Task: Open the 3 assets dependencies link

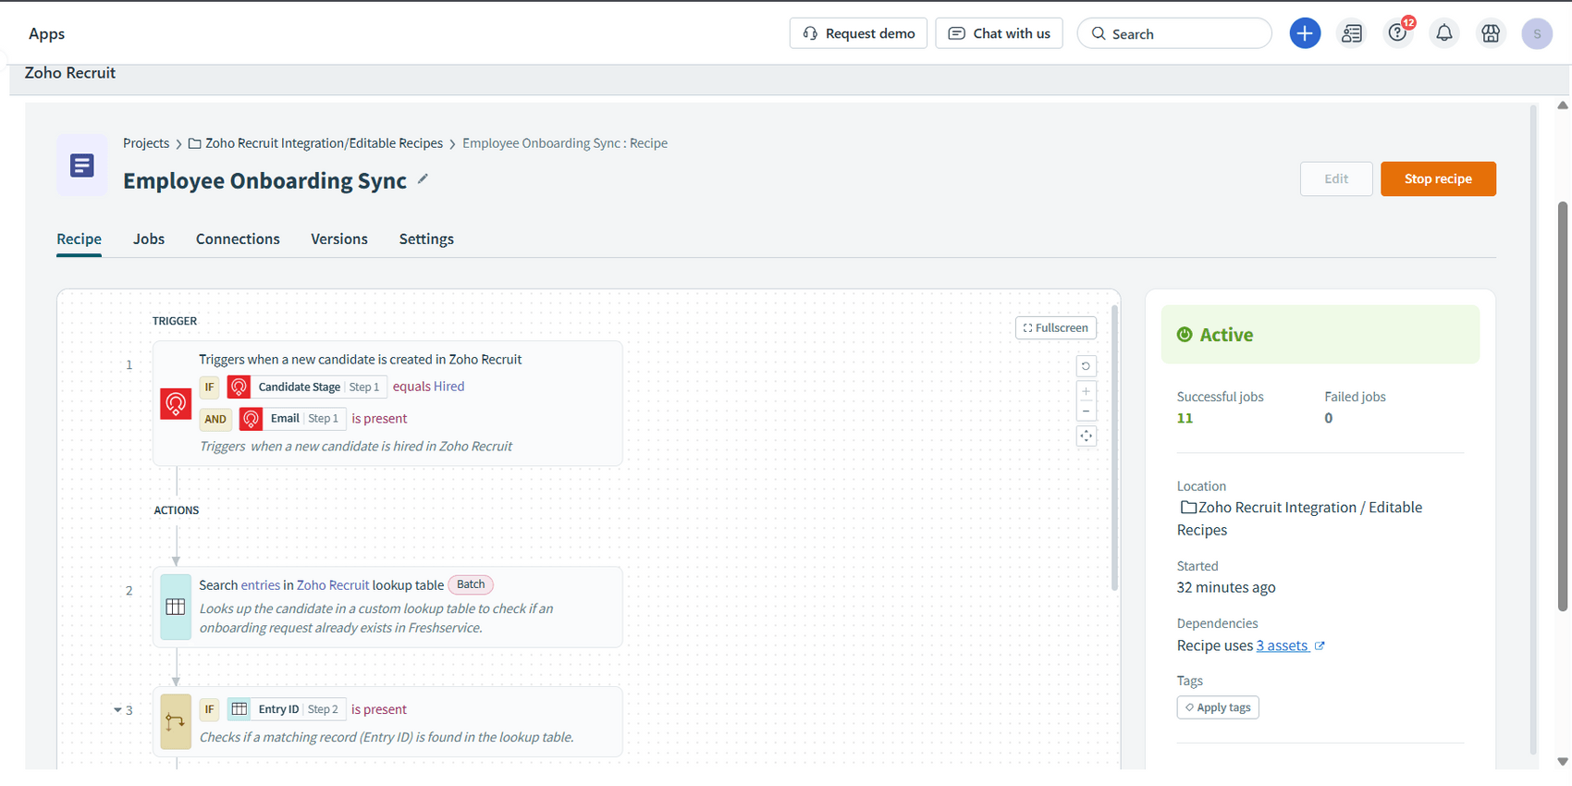Action: coord(1282,645)
